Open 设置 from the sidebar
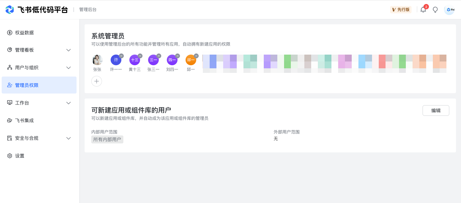 coord(20,156)
